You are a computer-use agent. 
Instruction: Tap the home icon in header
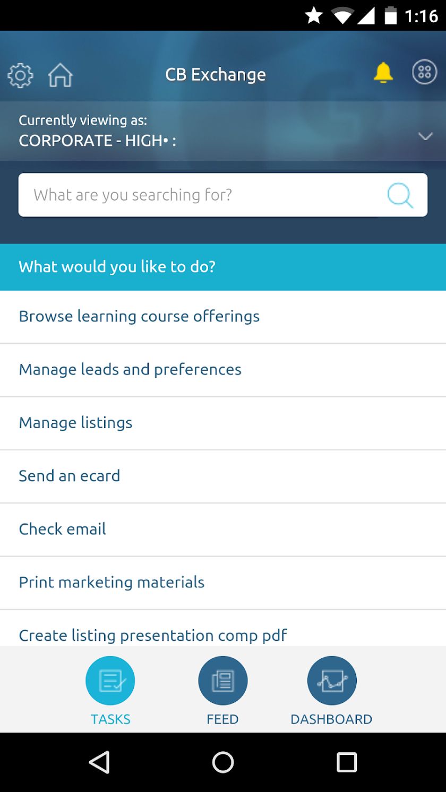[x=61, y=75]
